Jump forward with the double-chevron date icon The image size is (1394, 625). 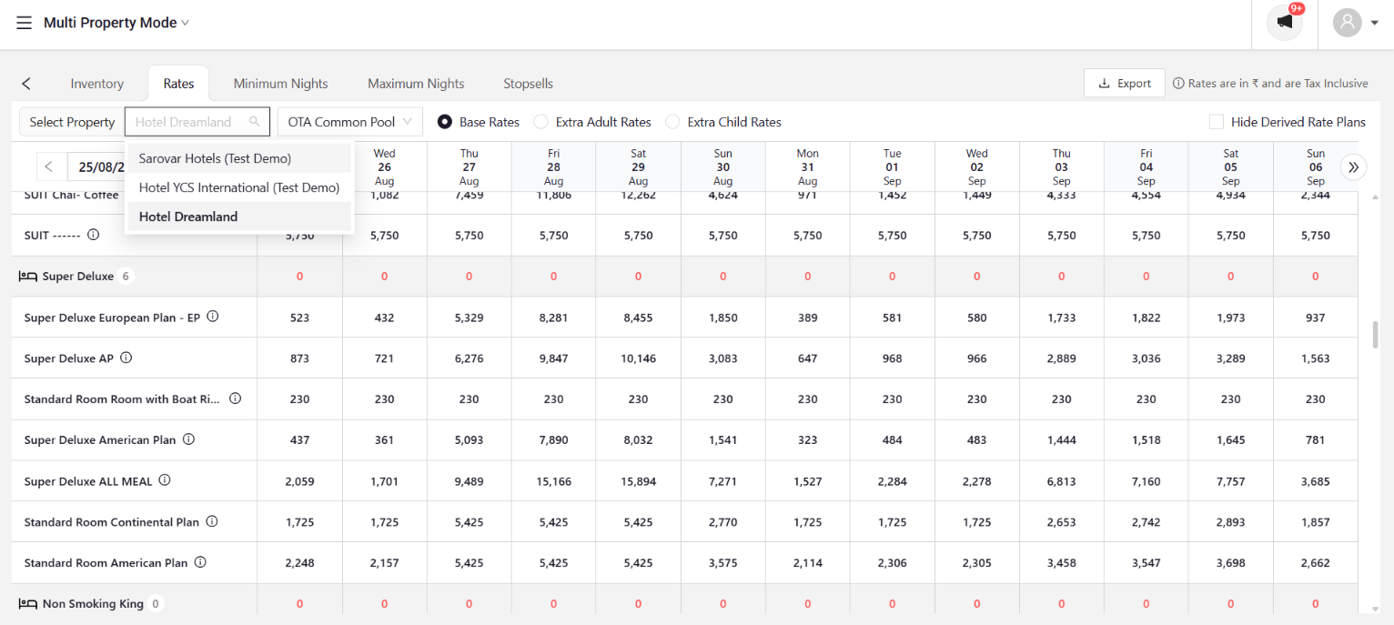1353,166
